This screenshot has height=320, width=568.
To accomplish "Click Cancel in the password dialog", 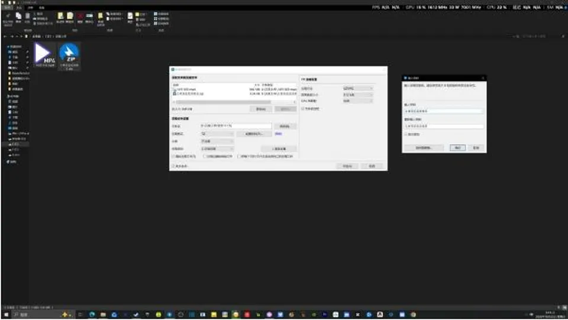I will 476,148.
